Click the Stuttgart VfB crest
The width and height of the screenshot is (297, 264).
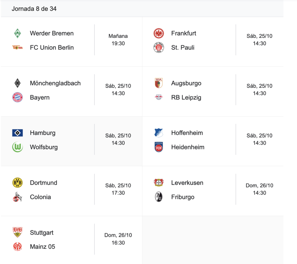[x=17, y=232]
